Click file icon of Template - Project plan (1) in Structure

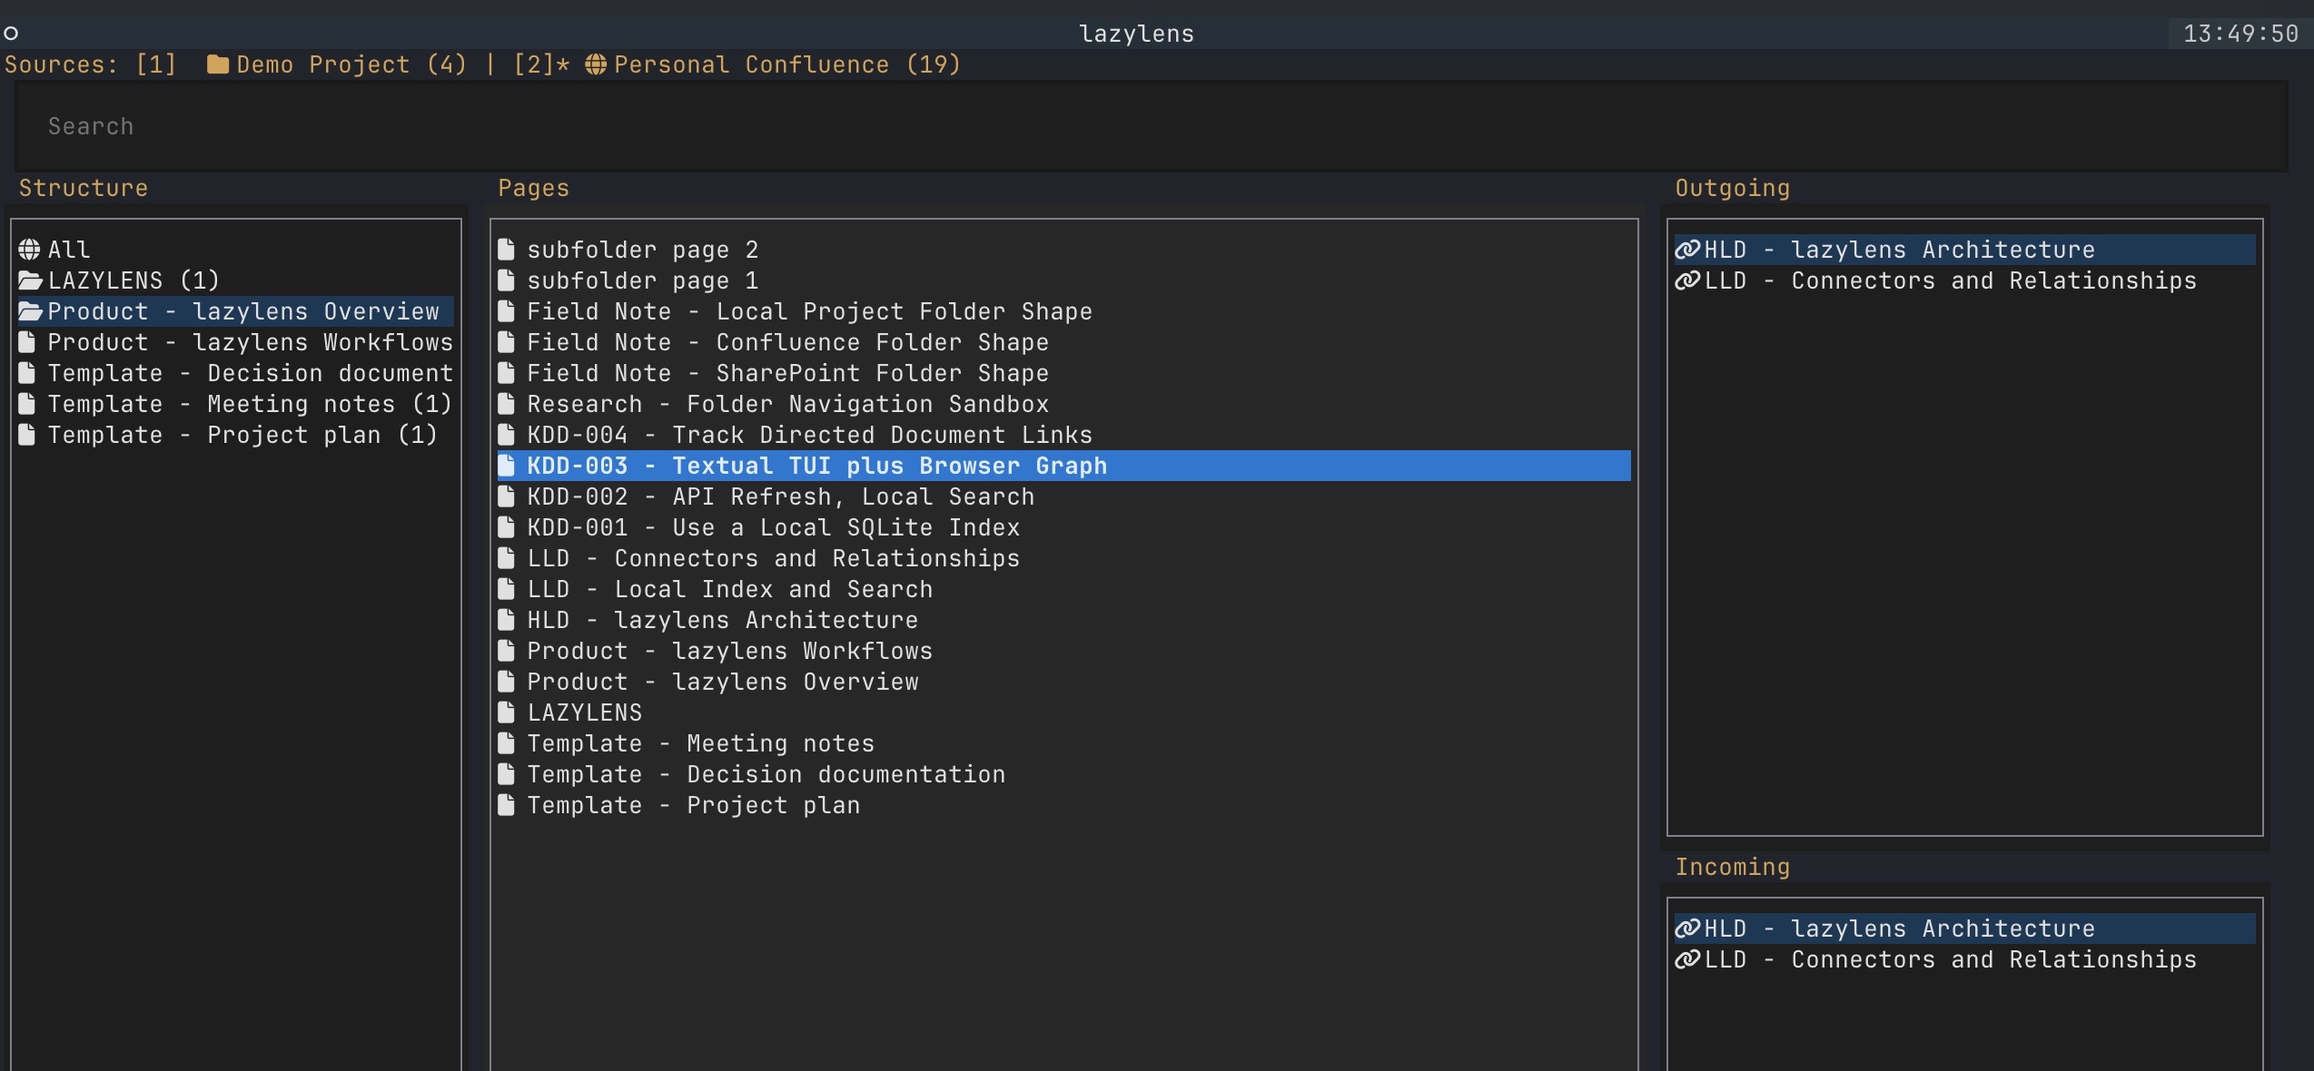(27, 435)
